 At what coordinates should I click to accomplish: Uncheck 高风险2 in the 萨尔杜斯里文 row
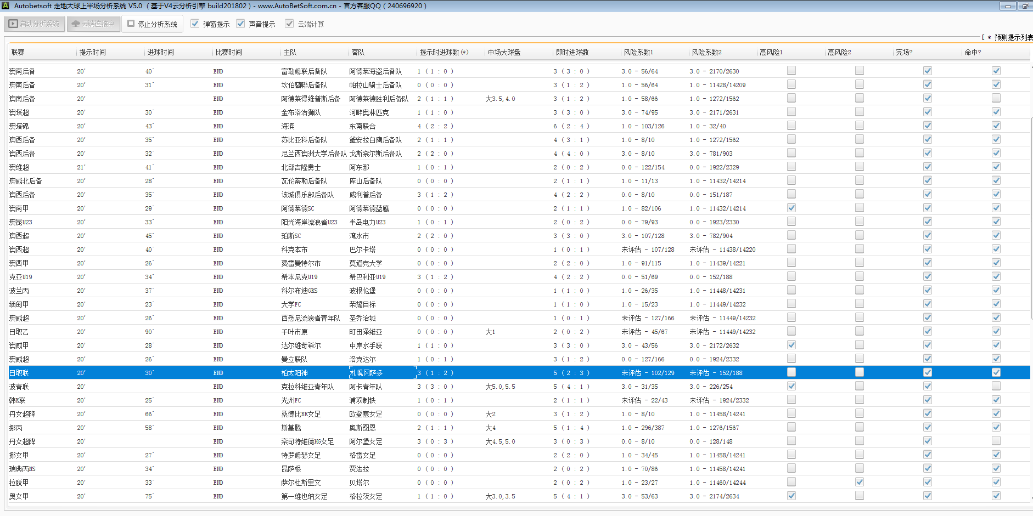pyautogui.click(x=859, y=483)
